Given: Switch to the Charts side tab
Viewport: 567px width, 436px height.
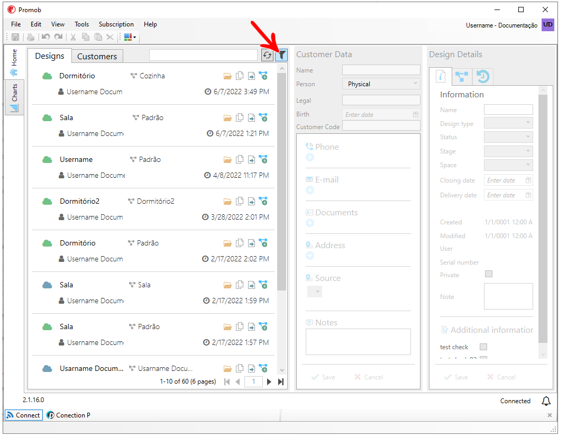Looking at the screenshot, I should click(14, 97).
